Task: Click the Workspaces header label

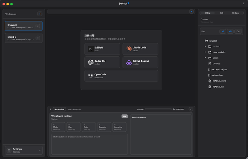Action: [x=11, y=14]
